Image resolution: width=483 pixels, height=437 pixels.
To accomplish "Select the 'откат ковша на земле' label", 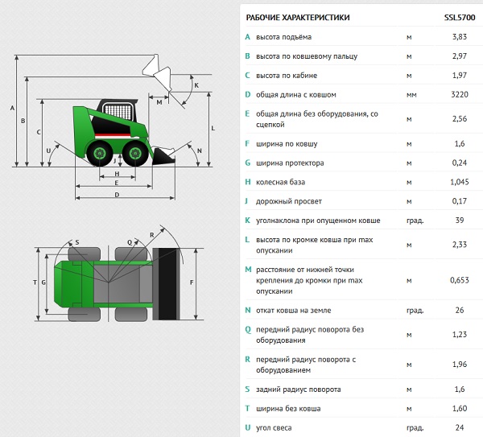I will click(294, 311).
